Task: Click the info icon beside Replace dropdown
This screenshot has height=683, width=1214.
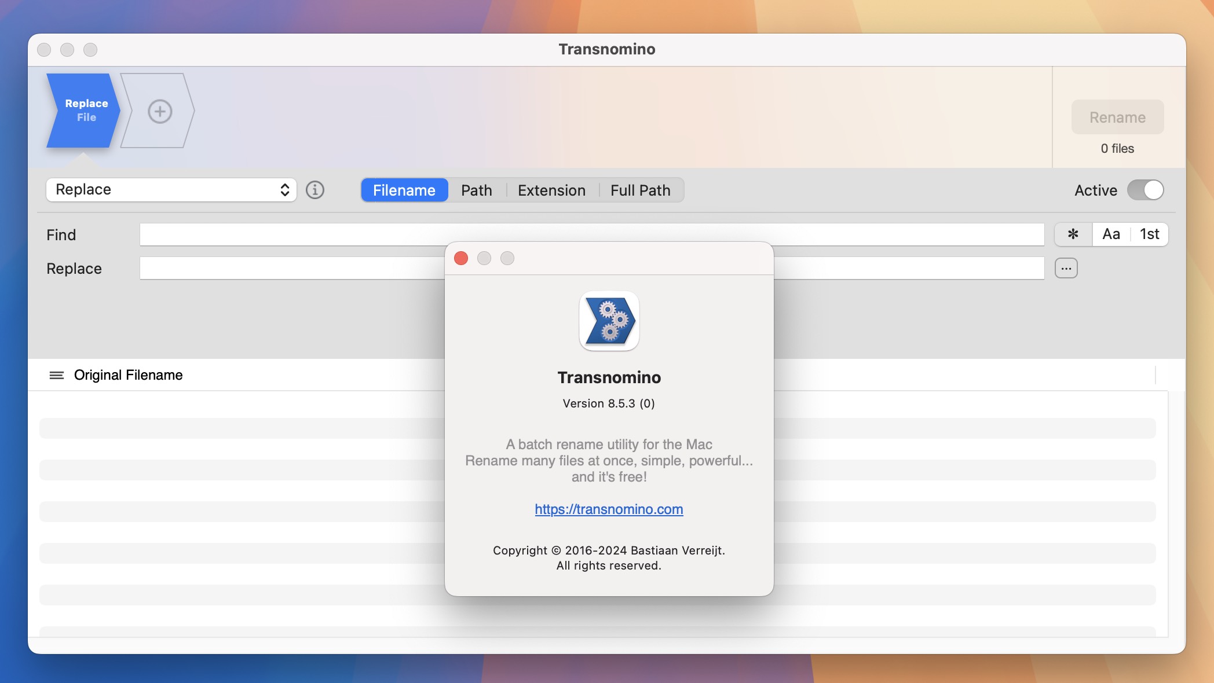Action: click(315, 190)
